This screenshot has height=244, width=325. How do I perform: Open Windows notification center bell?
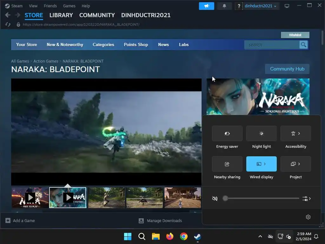(316, 236)
